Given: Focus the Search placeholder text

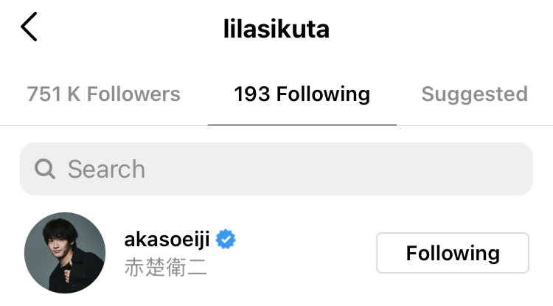Looking at the screenshot, I should pyautogui.click(x=106, y=169).
